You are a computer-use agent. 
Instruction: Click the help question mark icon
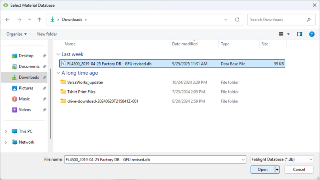click(x=312, y=34)
